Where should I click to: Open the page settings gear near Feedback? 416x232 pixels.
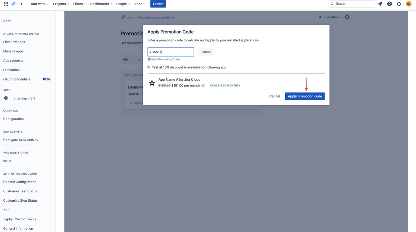click(x=347, y=17)
